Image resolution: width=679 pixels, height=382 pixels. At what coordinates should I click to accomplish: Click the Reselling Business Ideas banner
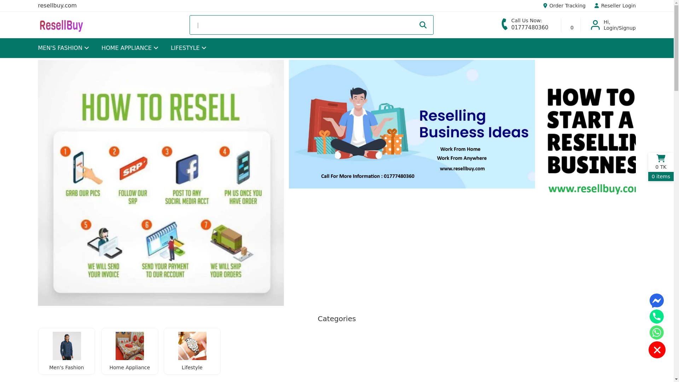412,124
